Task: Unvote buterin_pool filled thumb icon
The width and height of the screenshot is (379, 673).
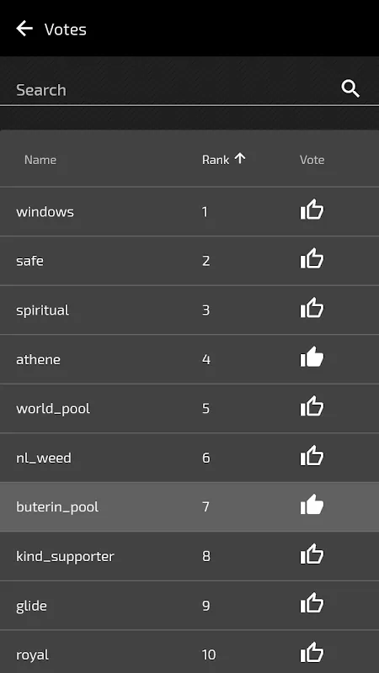Action: [312, 505]
